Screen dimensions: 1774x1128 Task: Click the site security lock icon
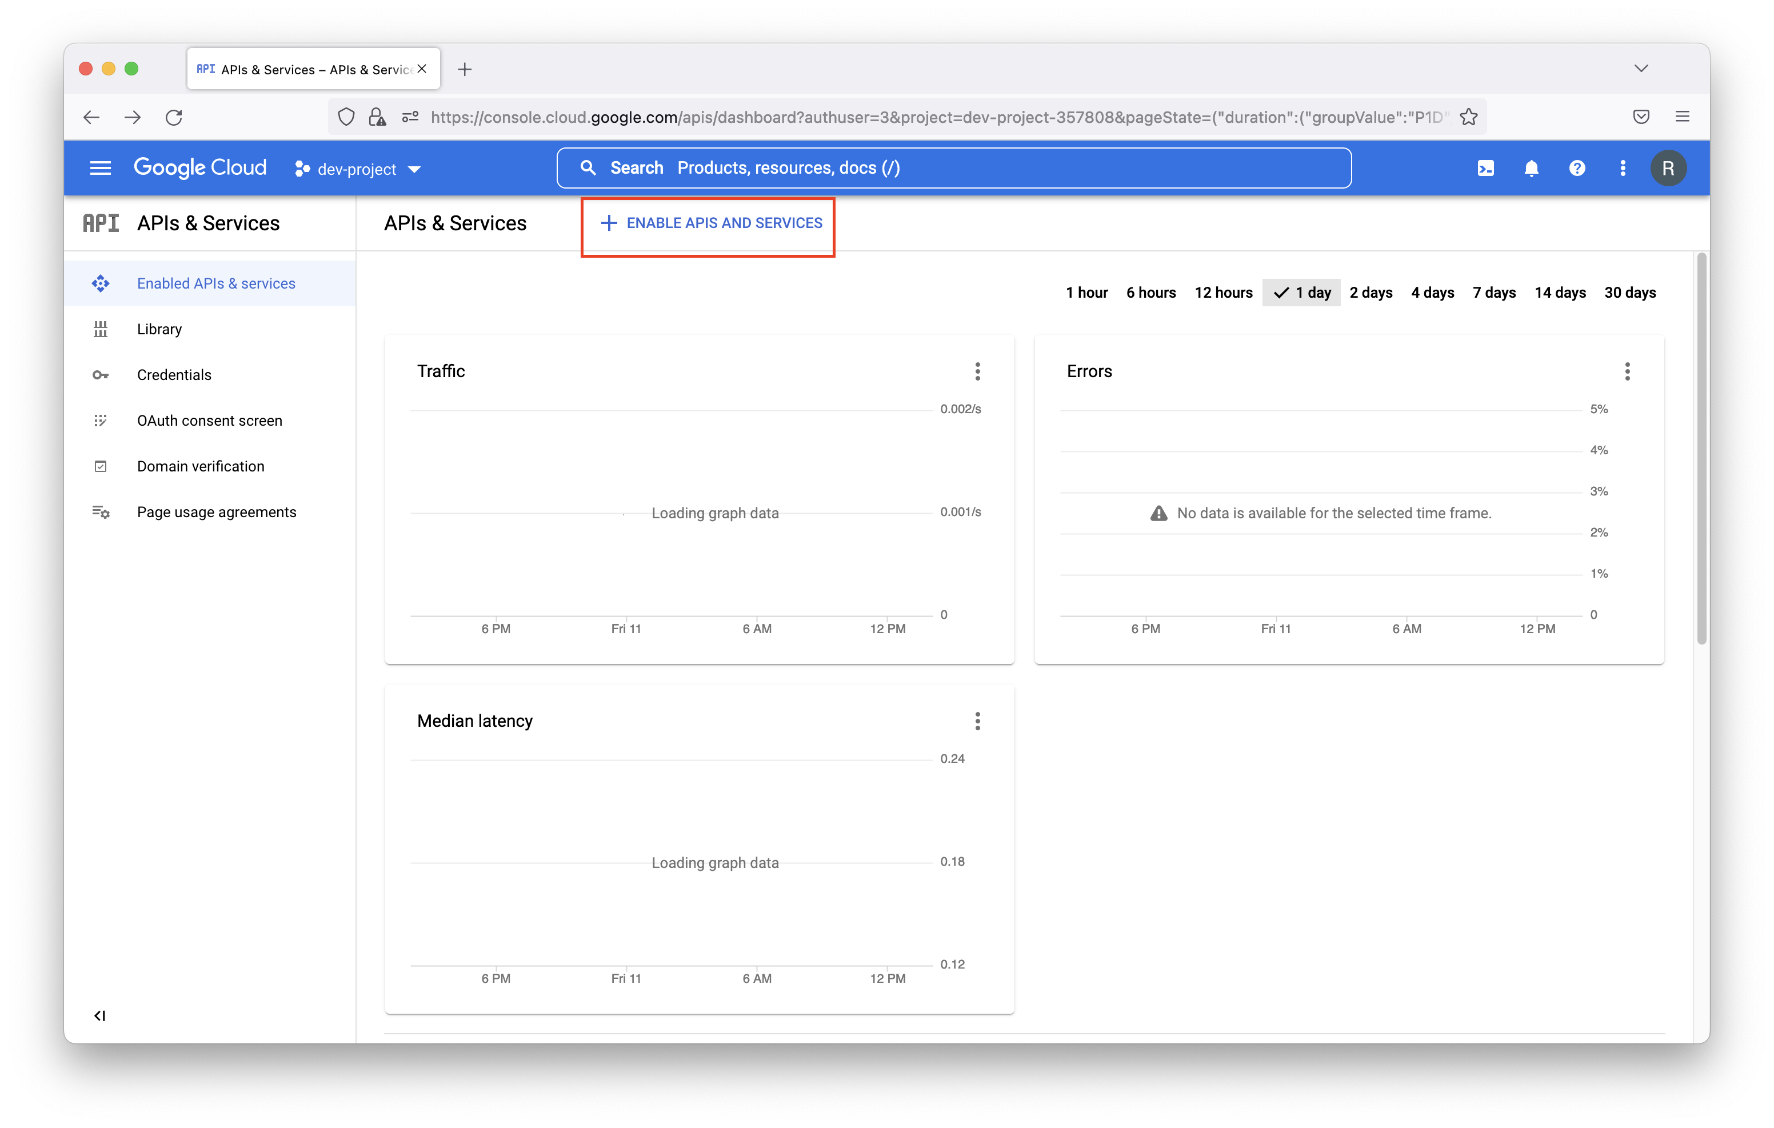pos(377,117)
